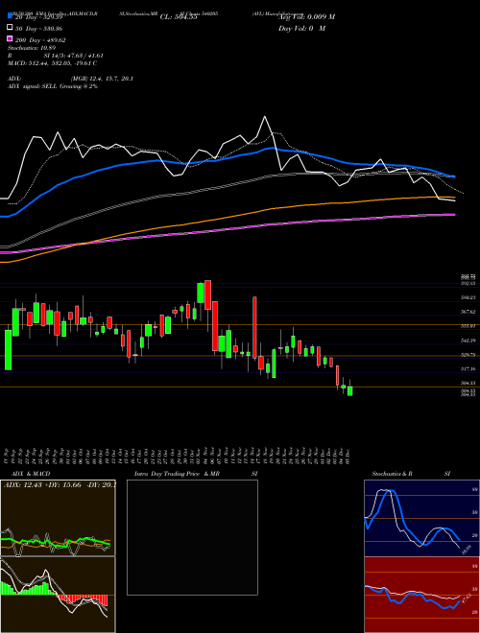
Task: Click the 'Intra Day Trading Price & MR' heading
Action: pyautogui.click(x=177, y=474)
